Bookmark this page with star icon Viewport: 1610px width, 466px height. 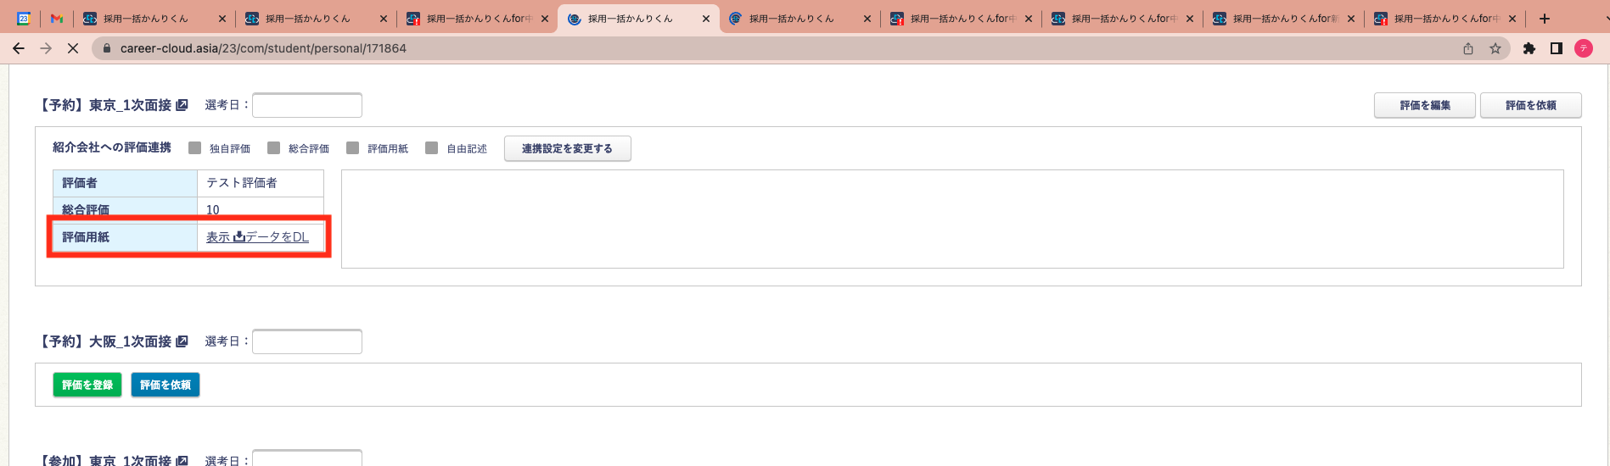click(x=1495, y=48)
